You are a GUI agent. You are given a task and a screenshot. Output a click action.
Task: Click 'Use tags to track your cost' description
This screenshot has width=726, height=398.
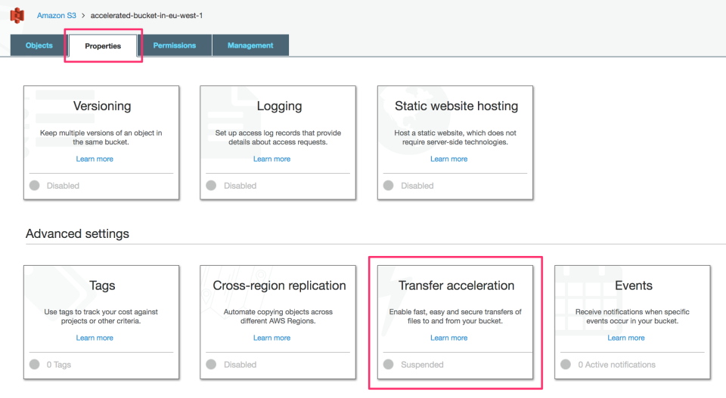pos(101,316)
